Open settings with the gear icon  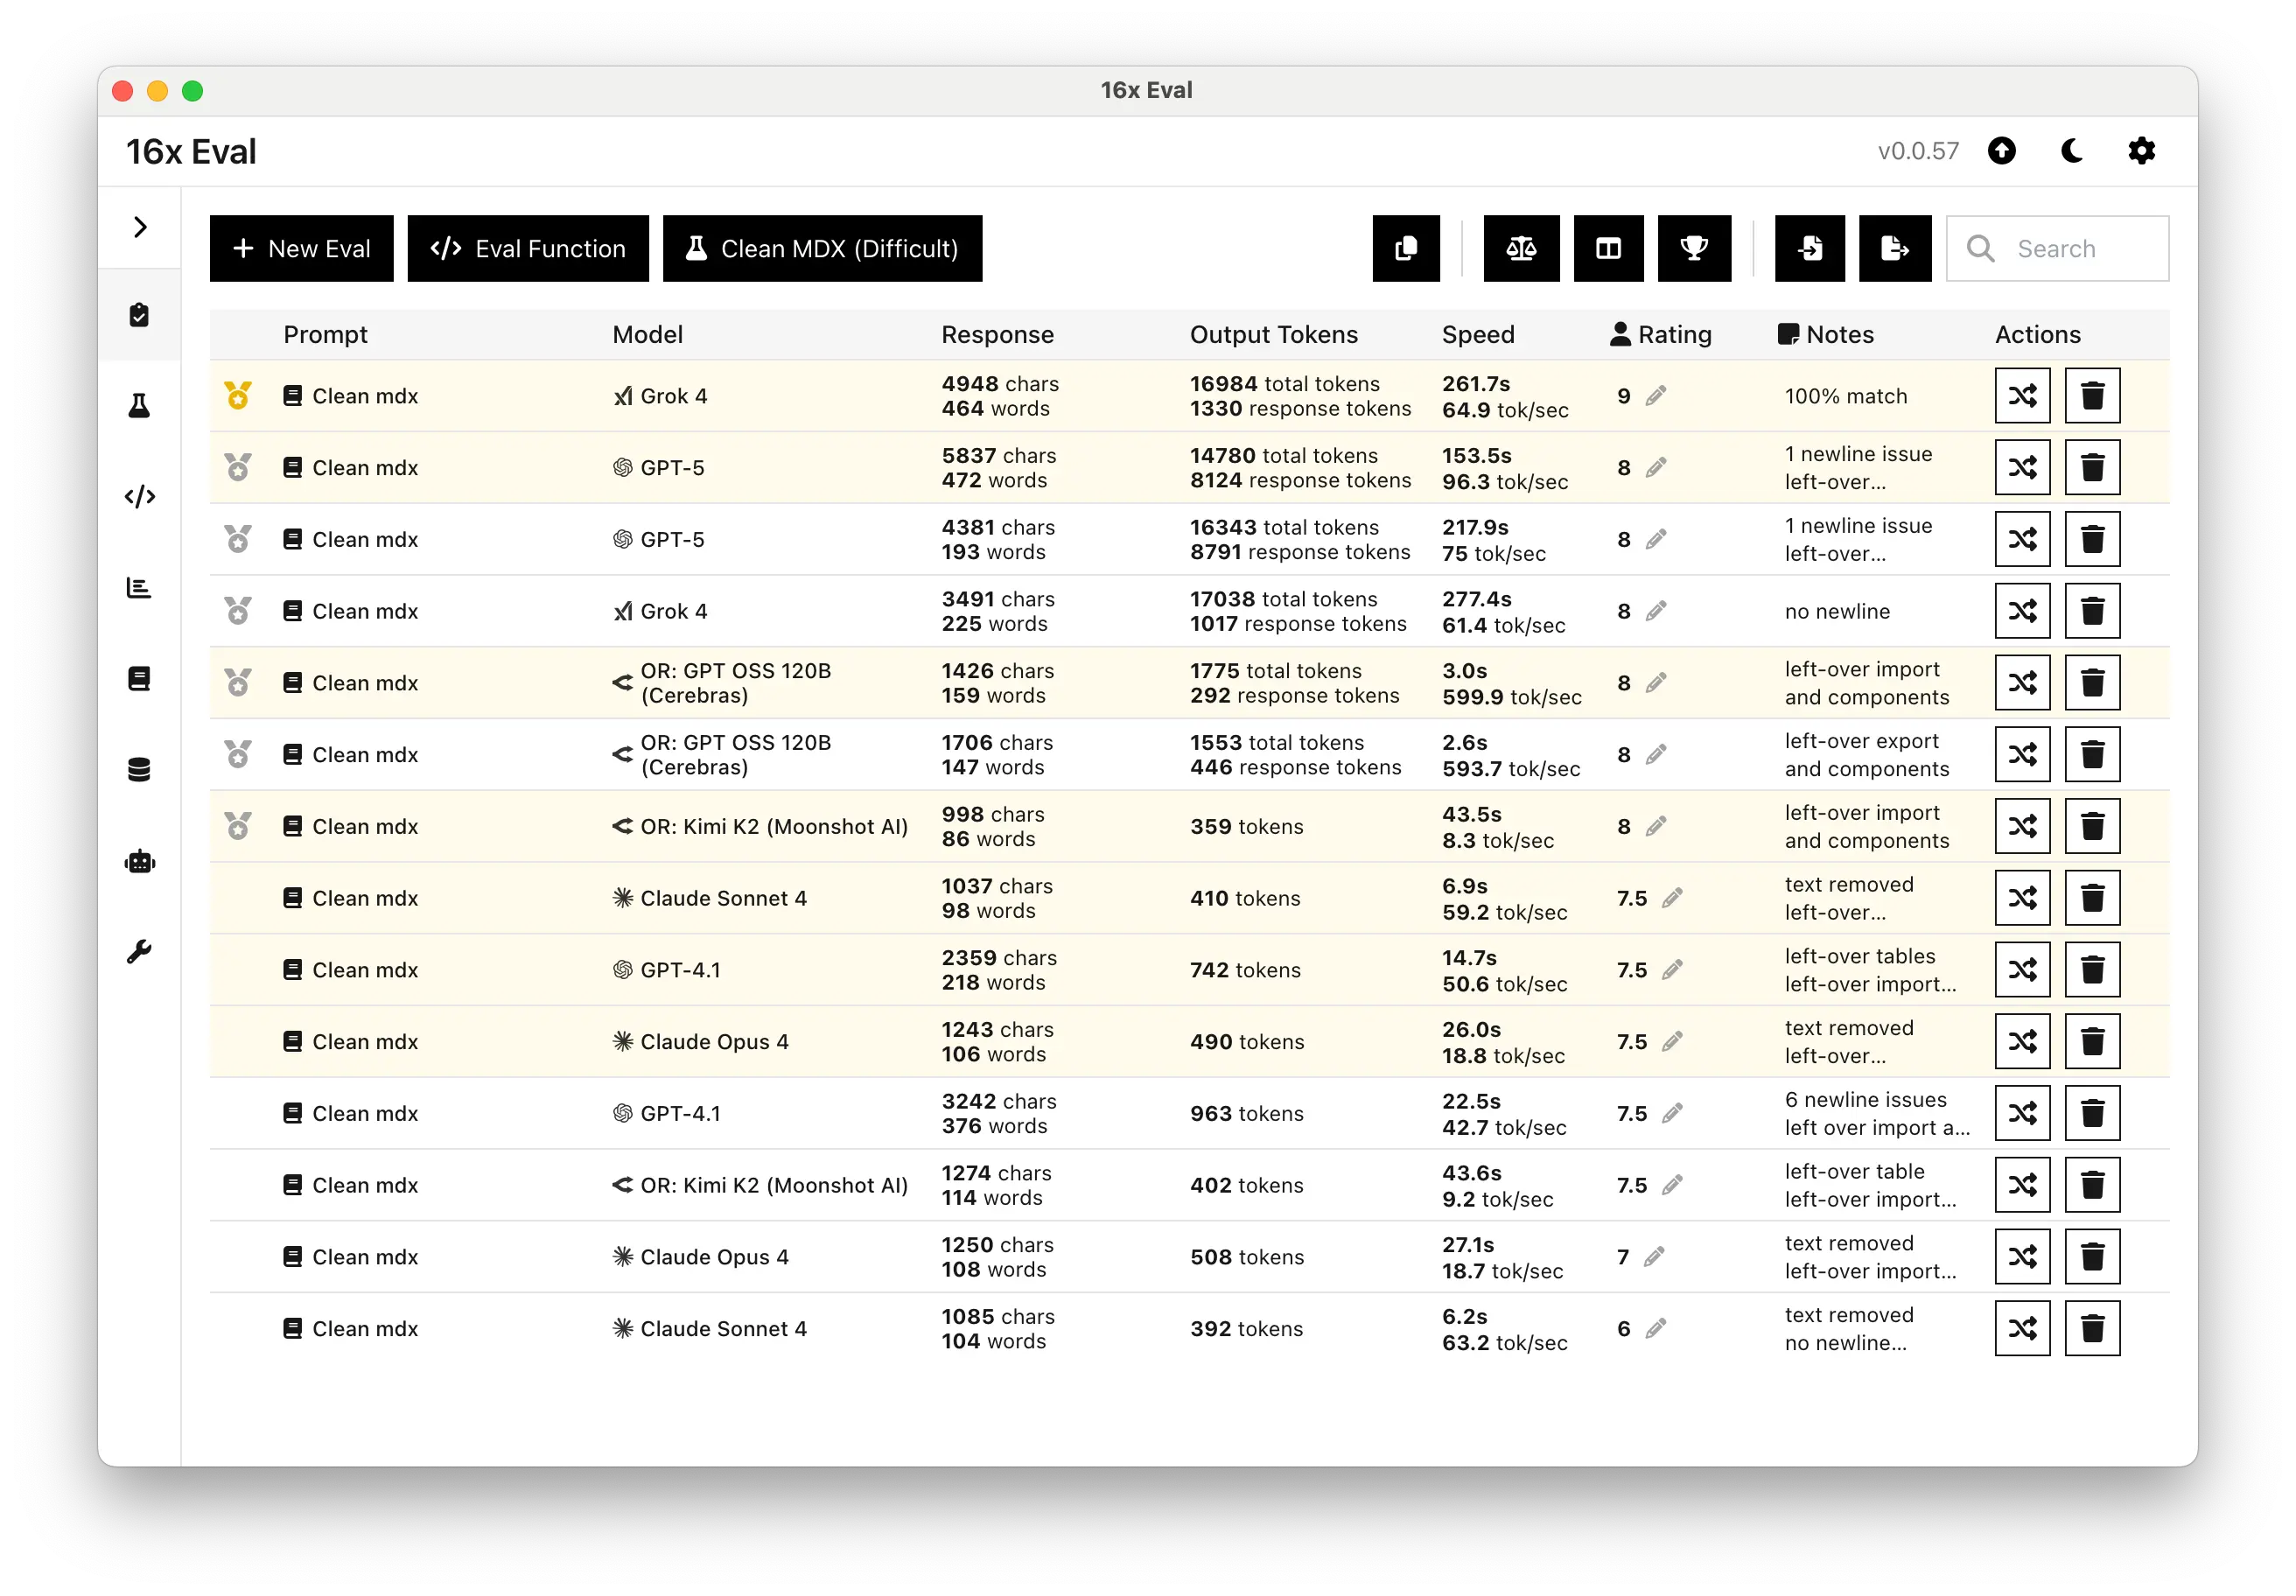[x=2141, y=151]
